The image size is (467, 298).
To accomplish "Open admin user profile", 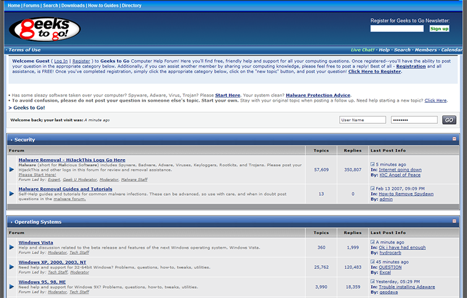I will pyautogui.click(x=386, y=199).
